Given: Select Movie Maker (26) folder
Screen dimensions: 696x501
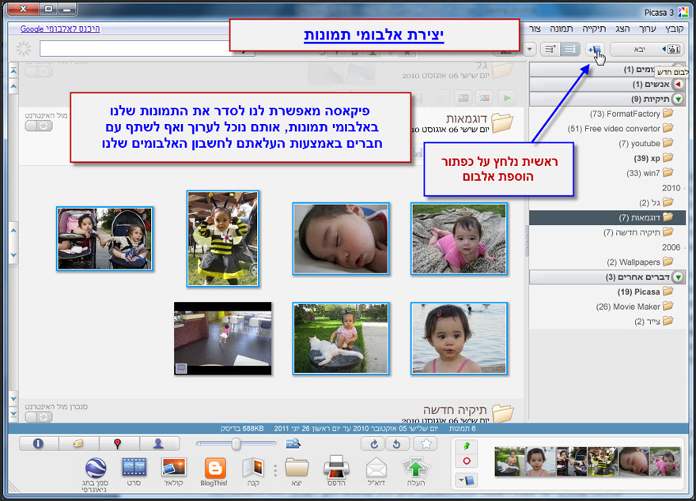Looking at the screenshot, I should [x=635, y=307].
